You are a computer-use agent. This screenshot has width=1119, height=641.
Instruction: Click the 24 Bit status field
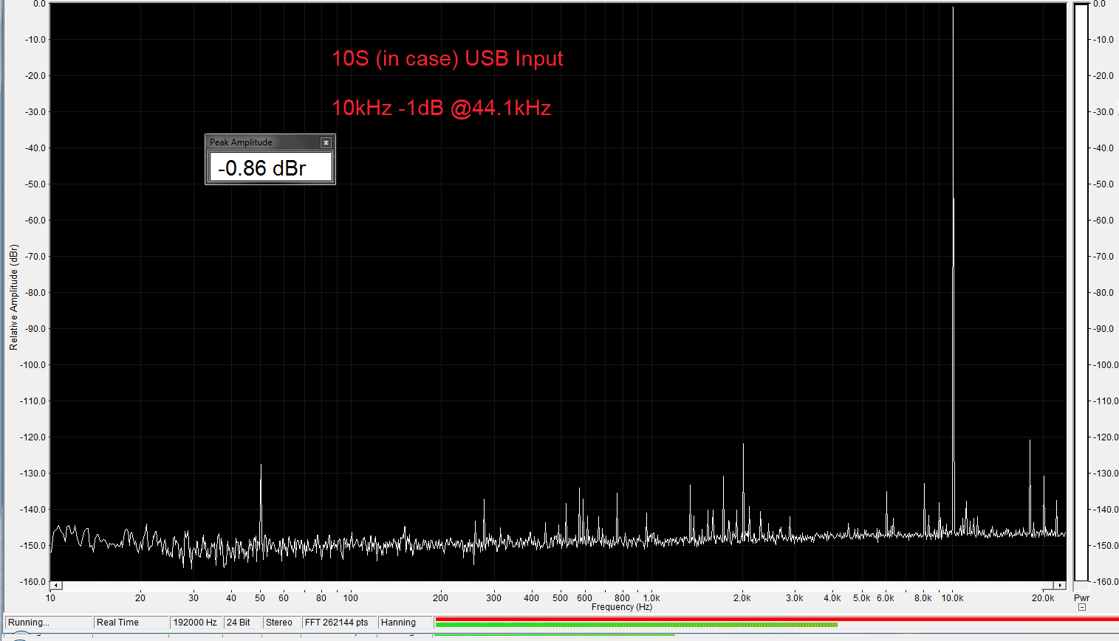tap(242, 623)
